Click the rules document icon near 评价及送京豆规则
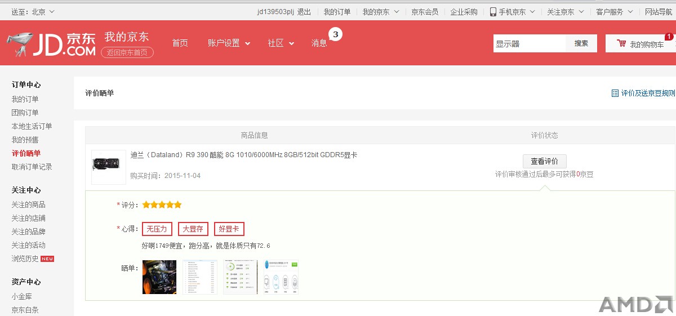 click(615, 94)
